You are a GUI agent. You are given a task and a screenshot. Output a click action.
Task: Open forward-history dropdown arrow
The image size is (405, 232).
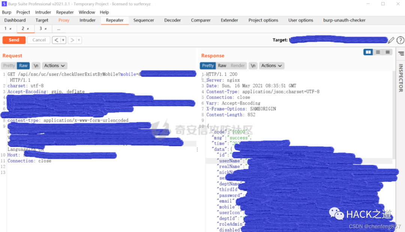click(x=79, y=40)
